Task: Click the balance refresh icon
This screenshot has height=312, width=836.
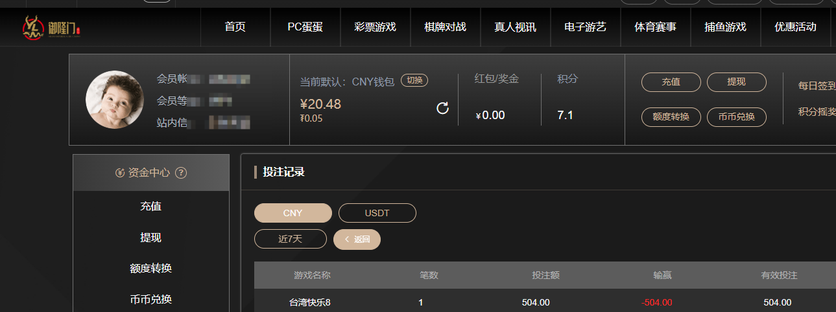Action: click(x=443, y=108)
